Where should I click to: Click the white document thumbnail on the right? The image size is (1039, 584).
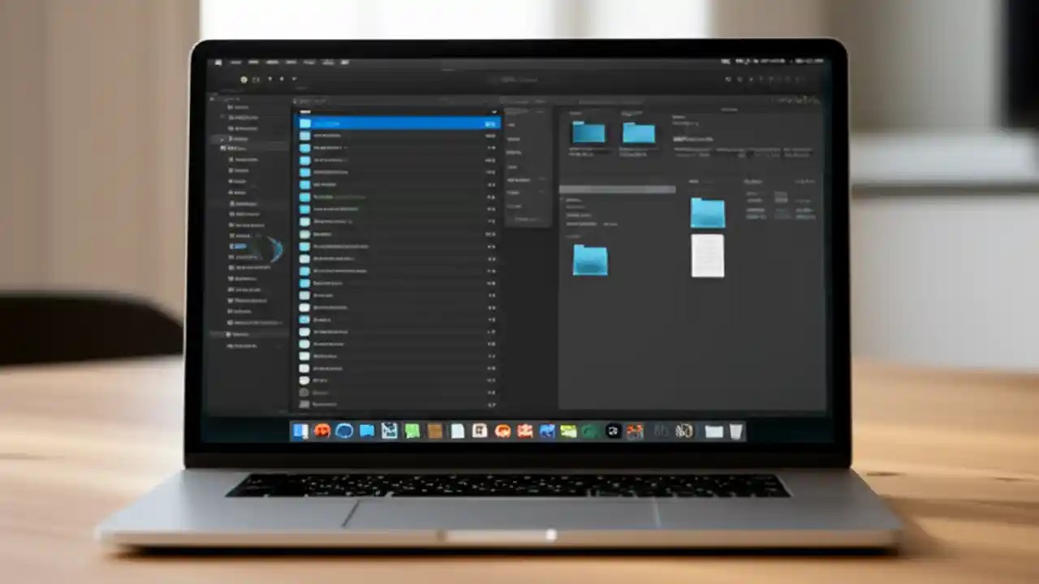click(x=708, y=255)
